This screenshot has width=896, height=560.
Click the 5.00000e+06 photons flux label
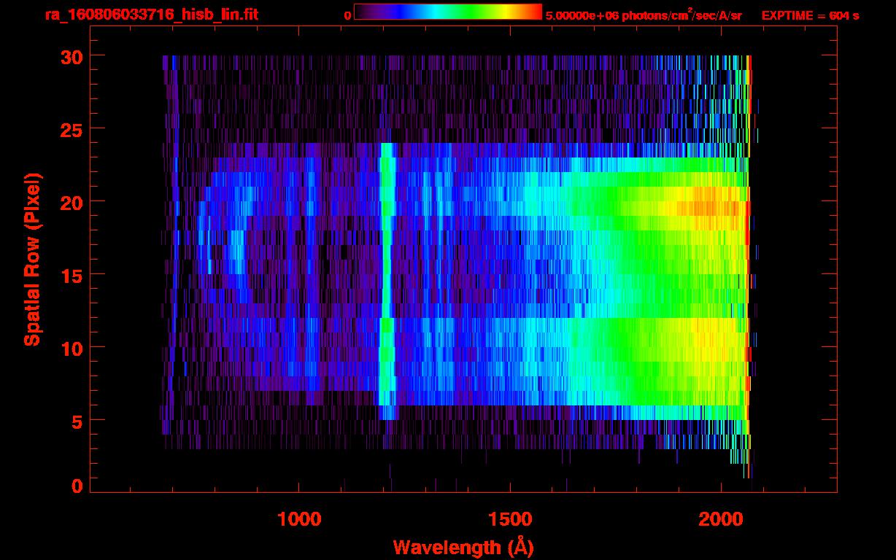643,15
